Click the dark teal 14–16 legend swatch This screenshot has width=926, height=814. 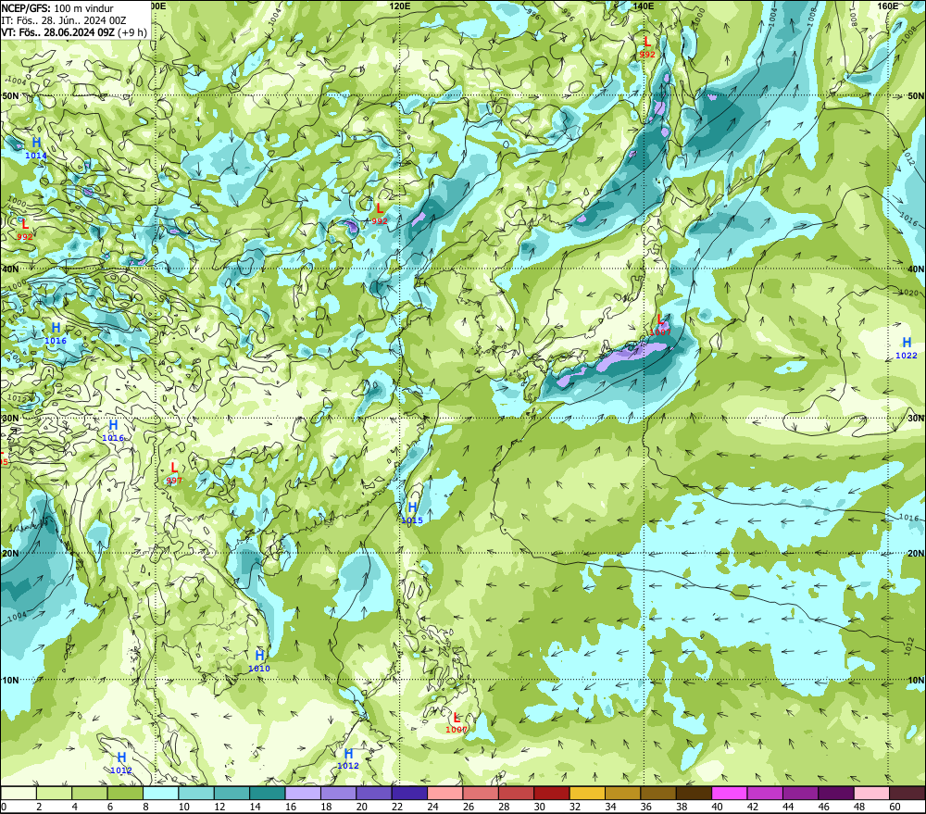point(268,793)
